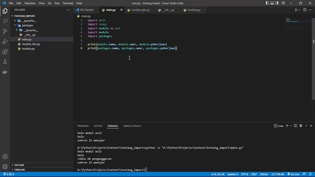This screenshot has width=315, height=177.
Task: Change line ending CRLF setting
Action: 254,174
